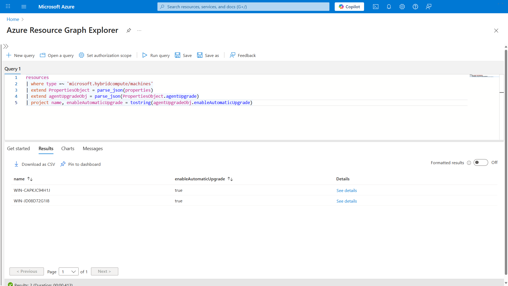Screen dimensions: 508x286
Task: Send feedback about Resource Graph Explorer
Action: pyautogui.click(x=243, y=55)
